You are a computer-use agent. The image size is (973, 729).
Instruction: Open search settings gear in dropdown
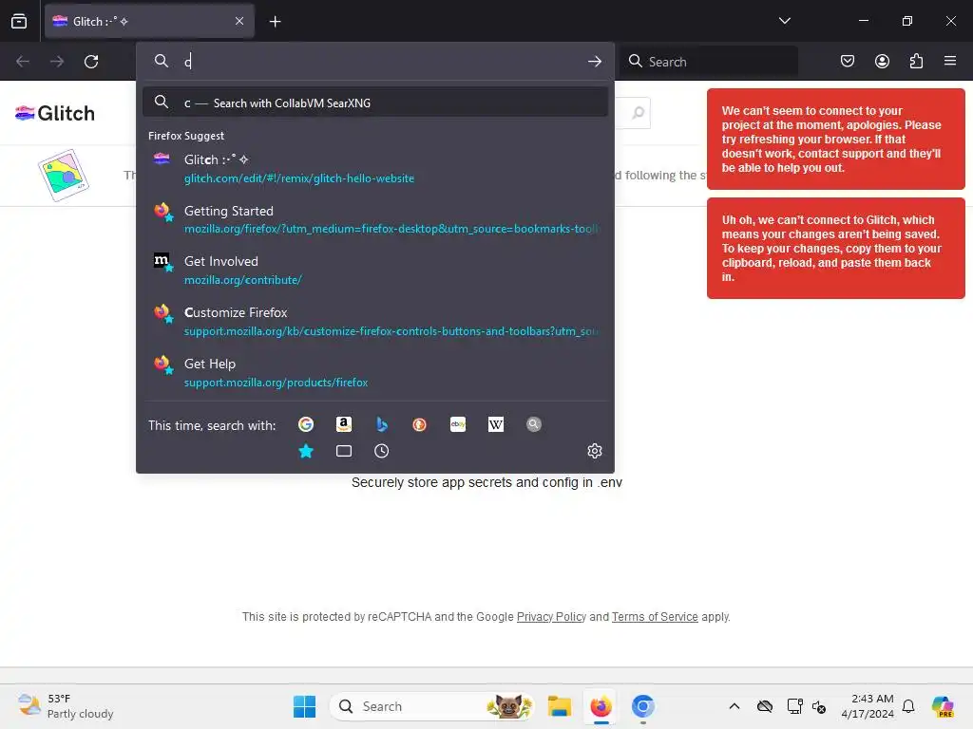[x=595, y=451]
